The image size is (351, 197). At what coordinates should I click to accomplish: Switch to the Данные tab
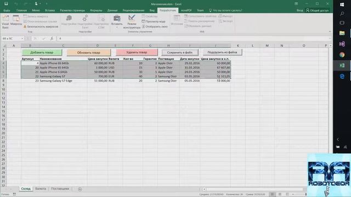[x=112, y=10]
